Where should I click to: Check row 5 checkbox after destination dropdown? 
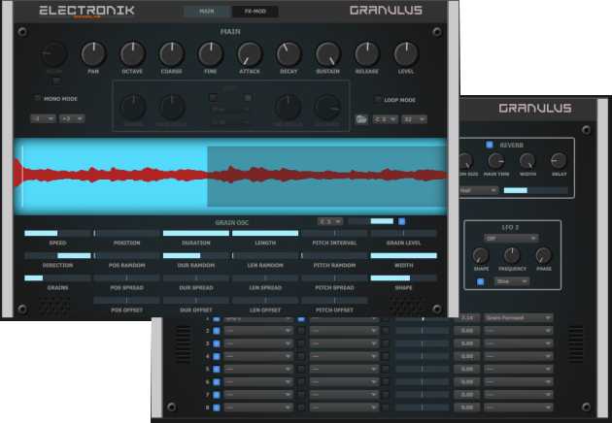pyautogui.click(x=386, y=370)
